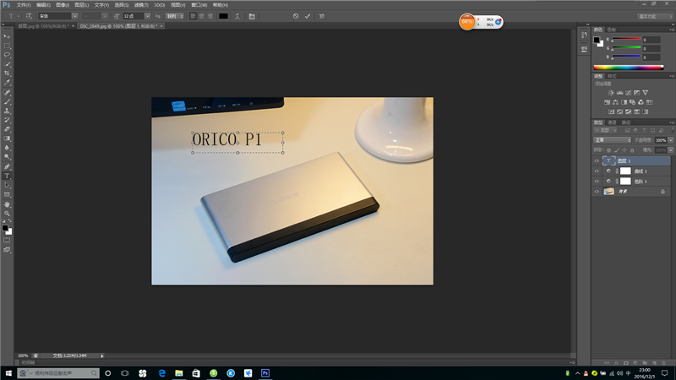Select the Path Selection tool
The image size is (676, 380).
tap(7, 185)
